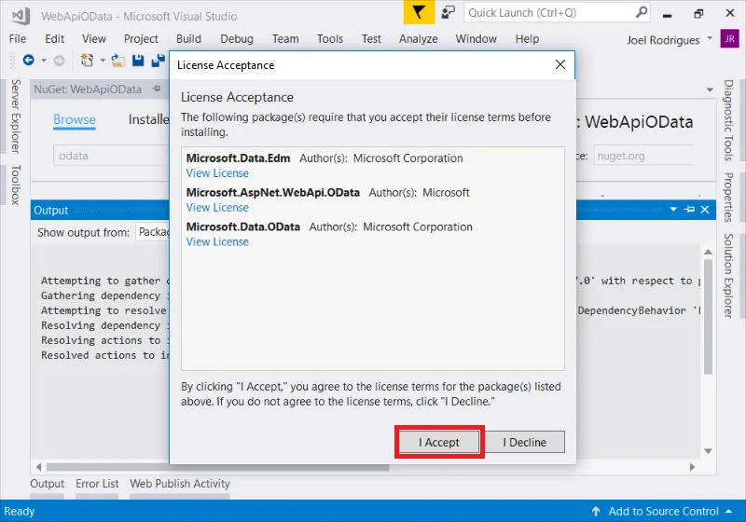746x522 pixels.
Task: Open the Analyze menu
Action: [418, 38]
